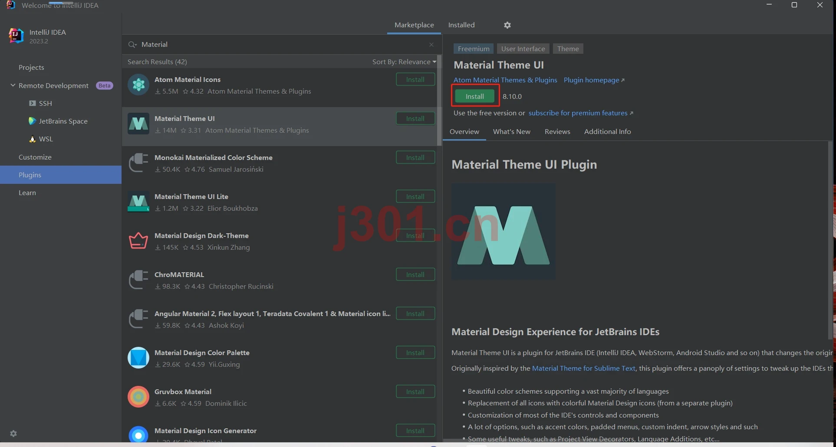Click the Material Design Icon Generator icon
The width and height of the screenshot is (836, 447).
tap(138, 434)
